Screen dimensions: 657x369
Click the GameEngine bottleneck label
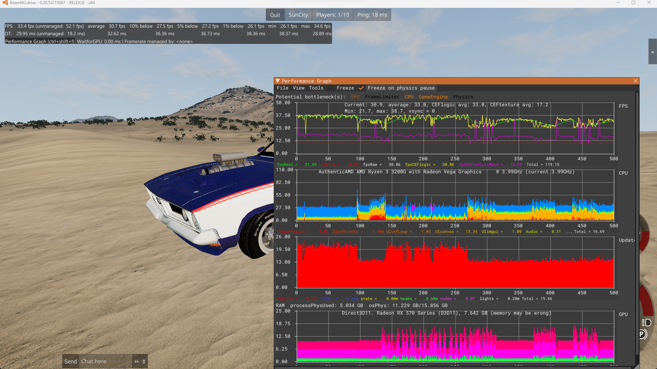(433, 97)
